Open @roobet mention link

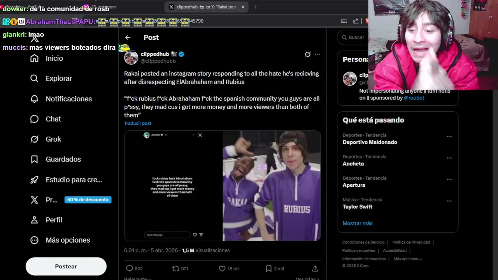click(x=414, y=98)
